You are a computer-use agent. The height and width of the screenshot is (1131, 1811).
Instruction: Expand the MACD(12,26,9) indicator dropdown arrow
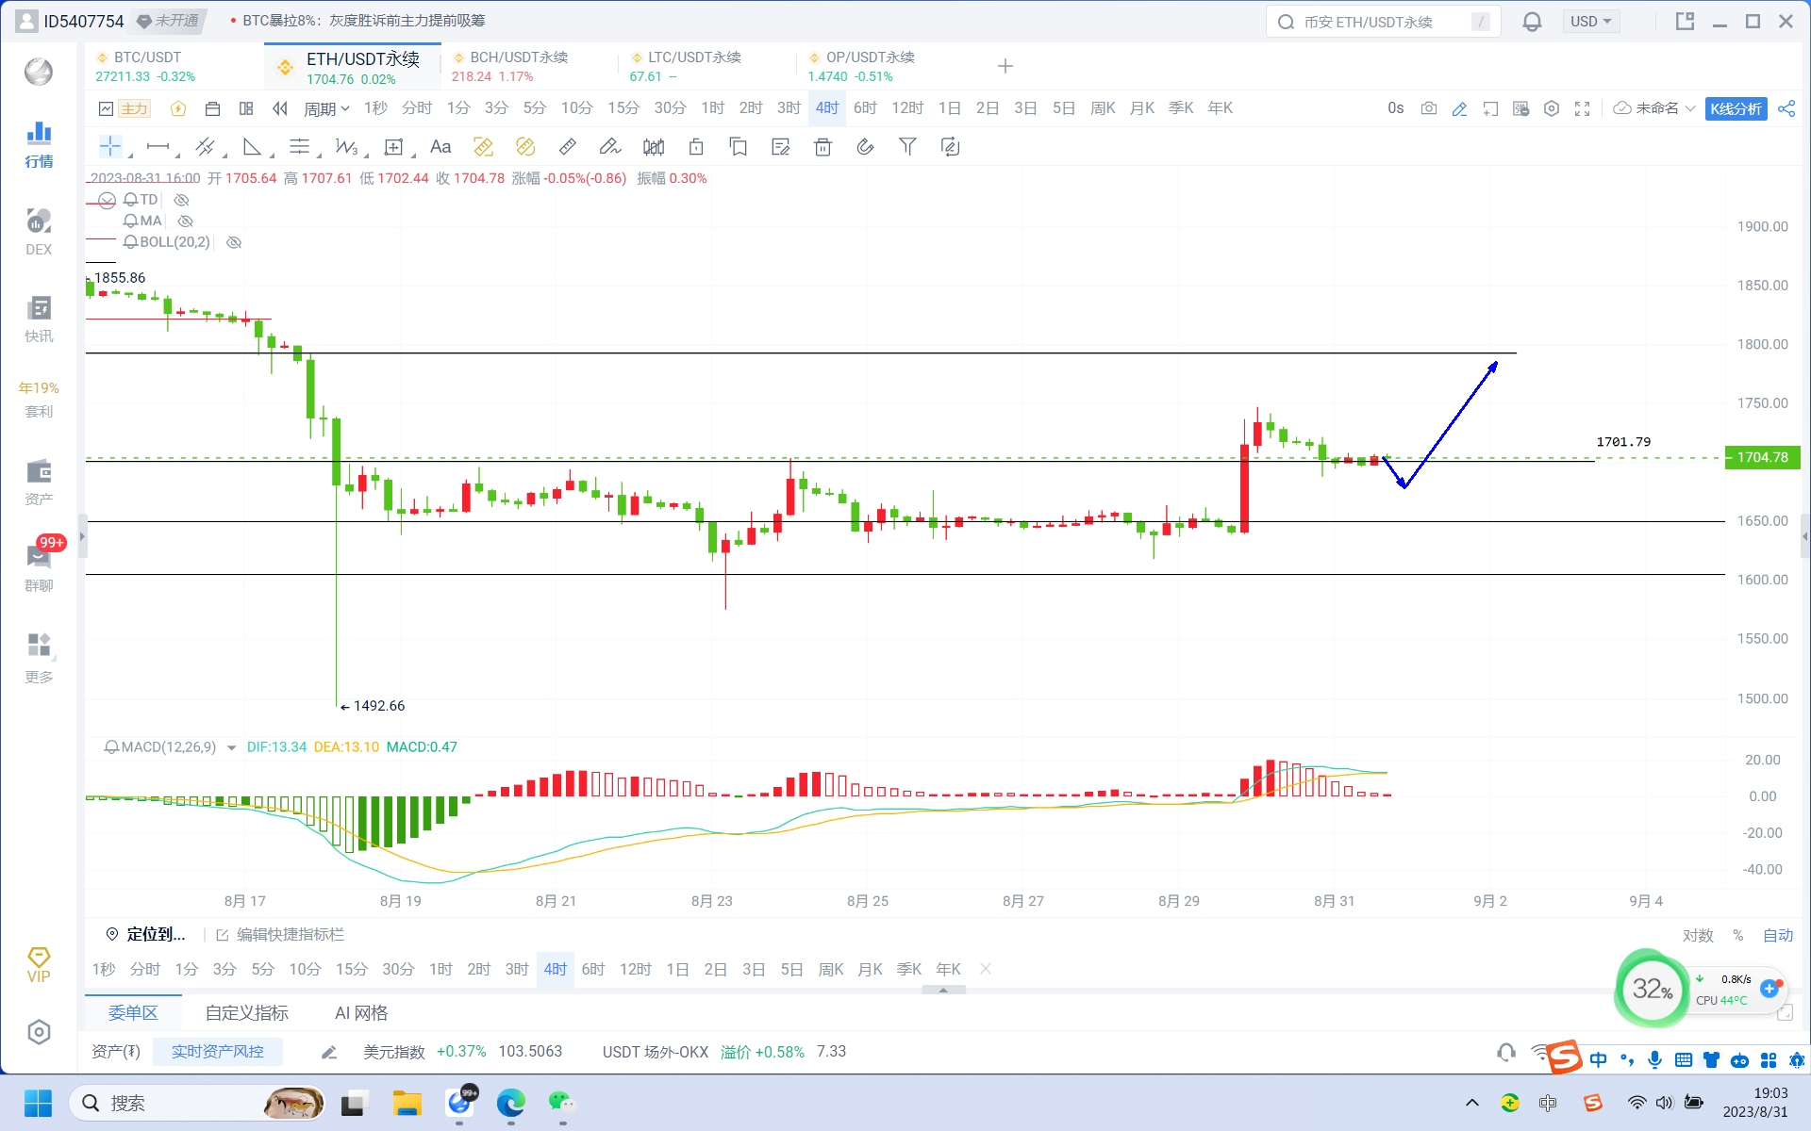tap(231, 747)
